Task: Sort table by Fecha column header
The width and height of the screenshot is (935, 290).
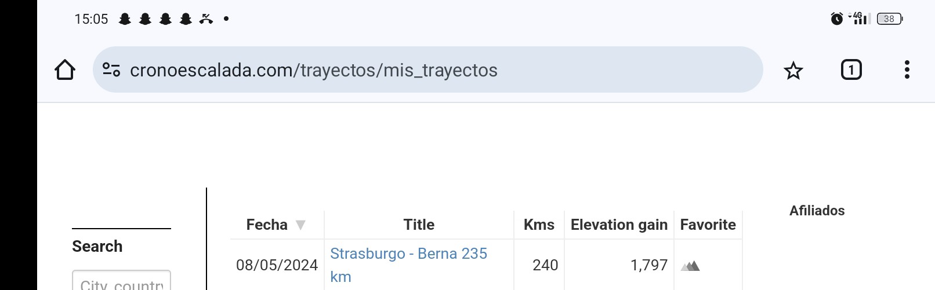Action: point(267,225)
